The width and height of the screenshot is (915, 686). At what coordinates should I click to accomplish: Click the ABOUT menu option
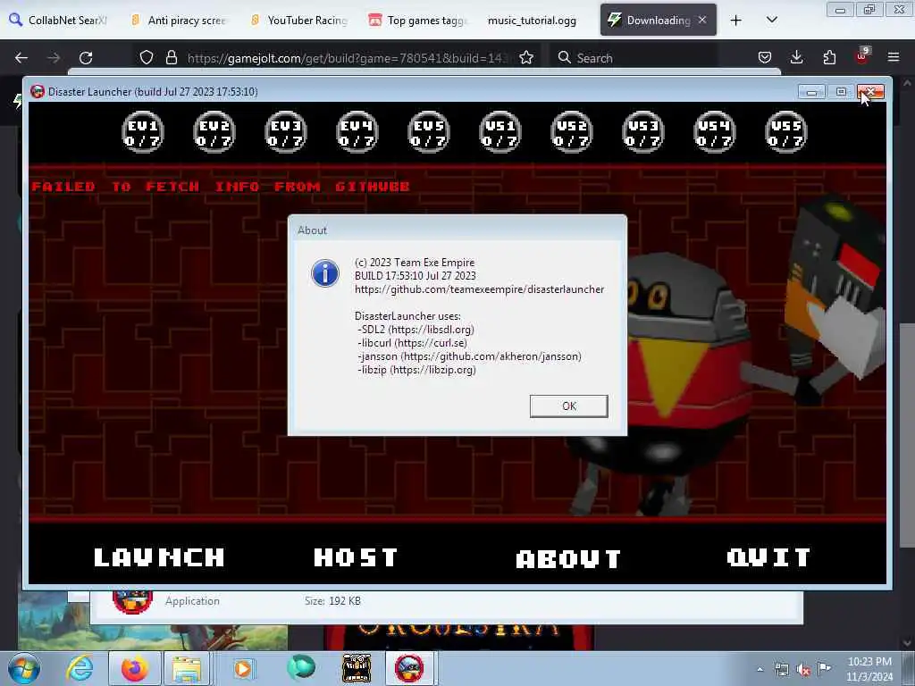click(568, 559)
